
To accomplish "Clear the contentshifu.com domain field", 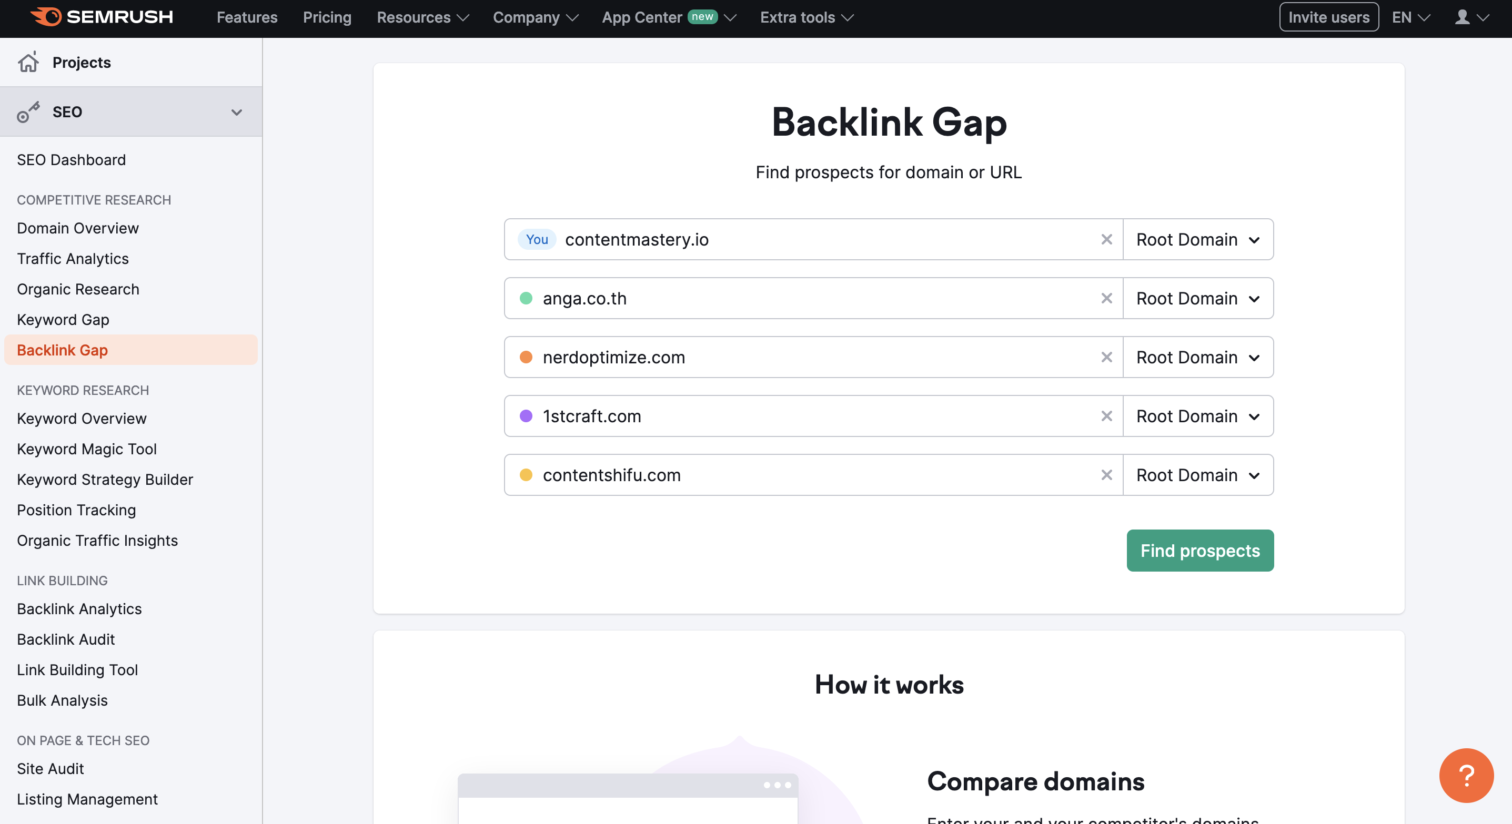I will click(1106, 475).
